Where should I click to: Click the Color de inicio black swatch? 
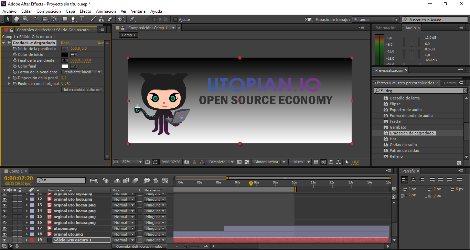tap(64, 55)
